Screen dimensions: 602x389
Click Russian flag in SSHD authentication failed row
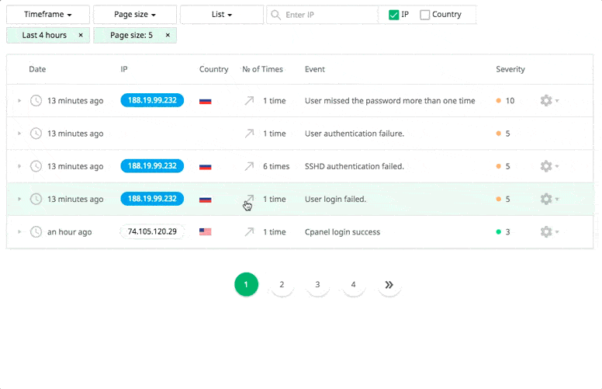(206, 166)
